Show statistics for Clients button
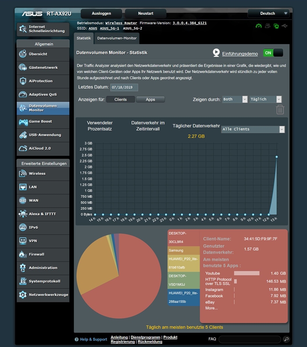307x347 pixels. (121, 99)
